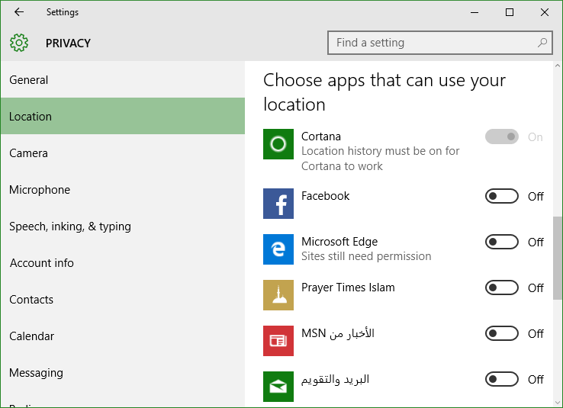The width and height of the screenshot is (563, 408).
Task: Click the PRIVACY title text
Action: (x=68, y=43)
